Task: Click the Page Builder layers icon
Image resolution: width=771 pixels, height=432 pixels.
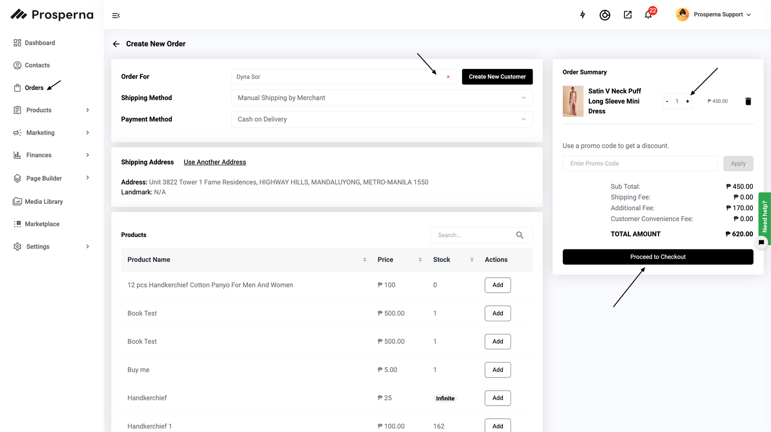Action: [17, 179]
